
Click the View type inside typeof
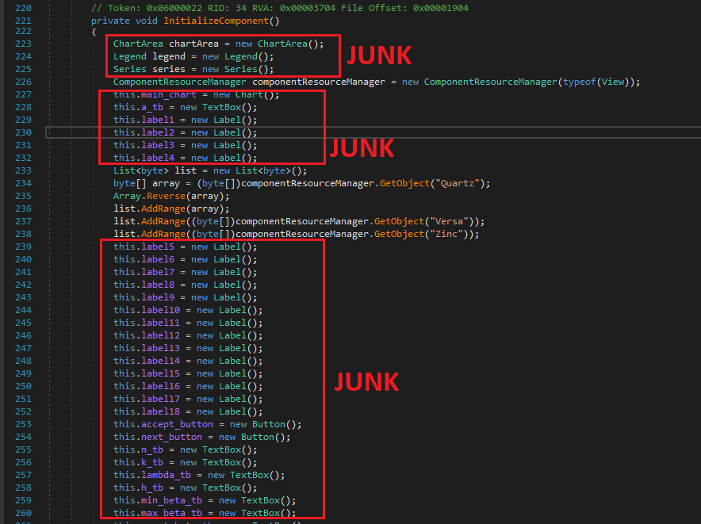[x=612, y=82]
